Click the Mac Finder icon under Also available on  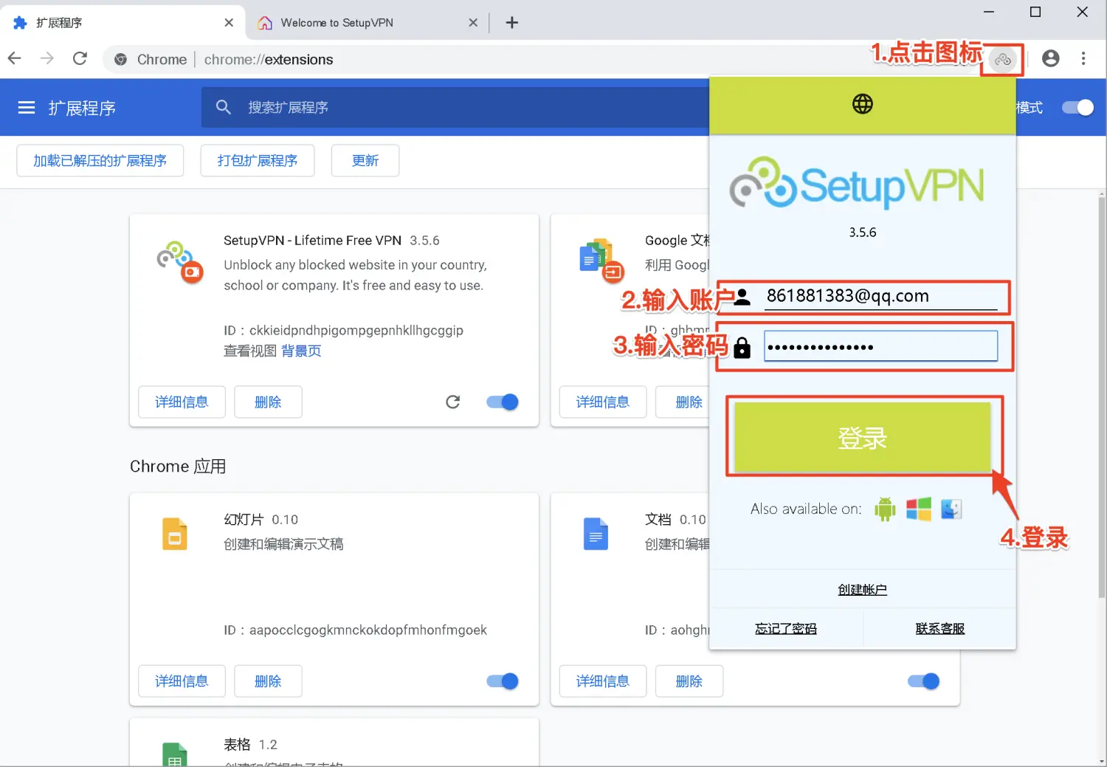coord(951,509)
